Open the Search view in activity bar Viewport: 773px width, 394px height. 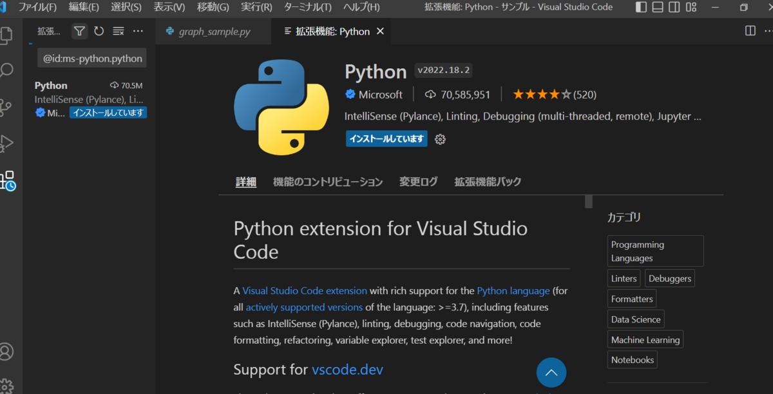tap(6, 70)
